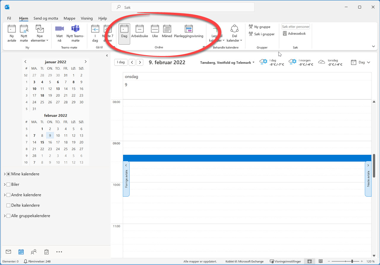Open the Dag view dropdown at right
The image size is (380, 265).
(x=360, y=62)
